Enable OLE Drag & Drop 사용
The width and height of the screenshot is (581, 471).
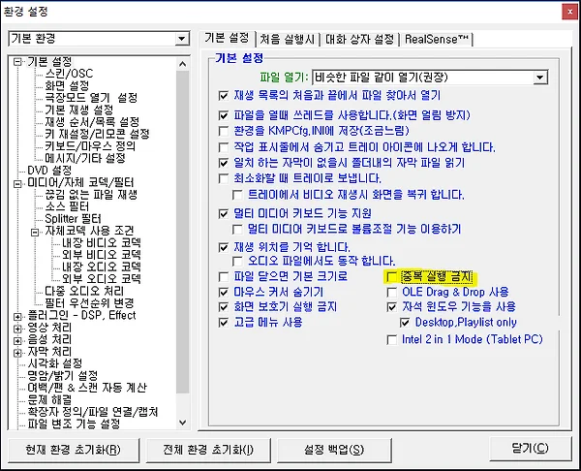click(391, 291)
